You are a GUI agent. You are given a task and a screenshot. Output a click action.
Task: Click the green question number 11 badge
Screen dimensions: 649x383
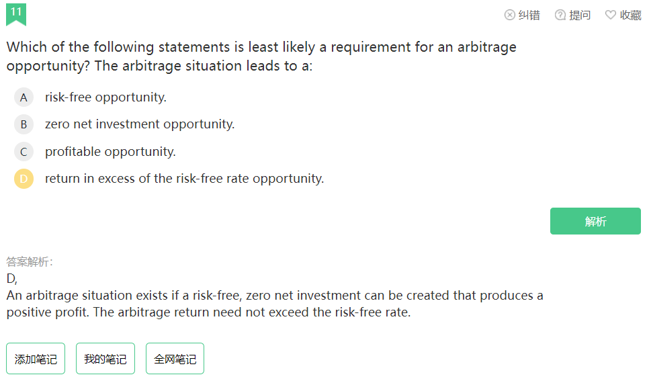click(16, 13)
